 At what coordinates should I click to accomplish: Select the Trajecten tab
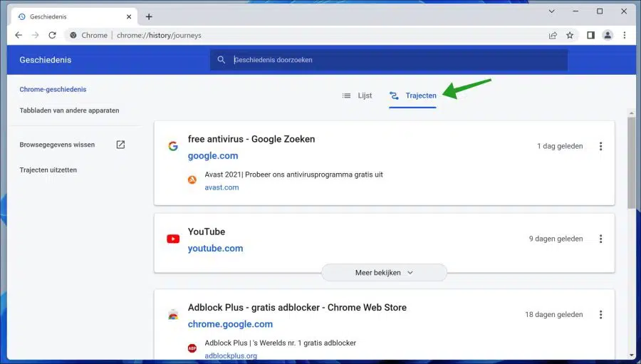(413, 95)
